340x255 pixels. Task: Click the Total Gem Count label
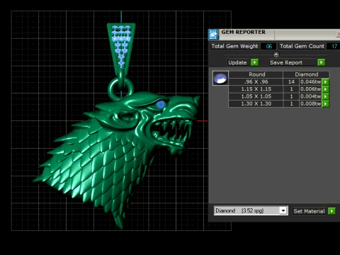pos(302,46)
